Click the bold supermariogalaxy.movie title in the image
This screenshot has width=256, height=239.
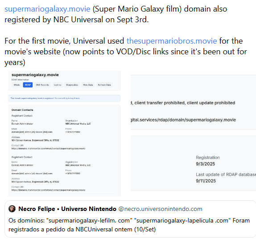[x=35, y=75]
